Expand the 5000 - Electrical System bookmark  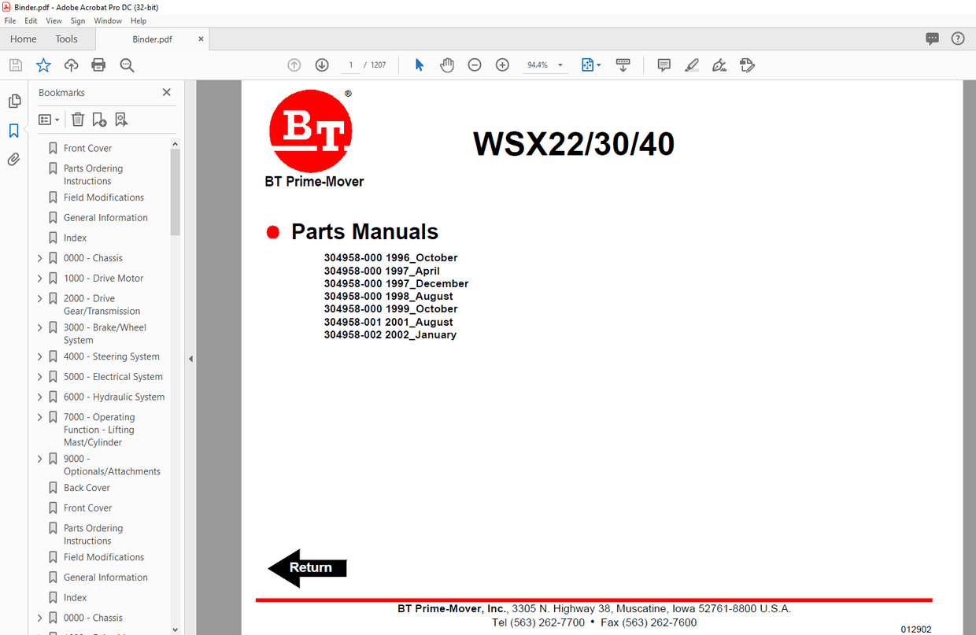39,376
